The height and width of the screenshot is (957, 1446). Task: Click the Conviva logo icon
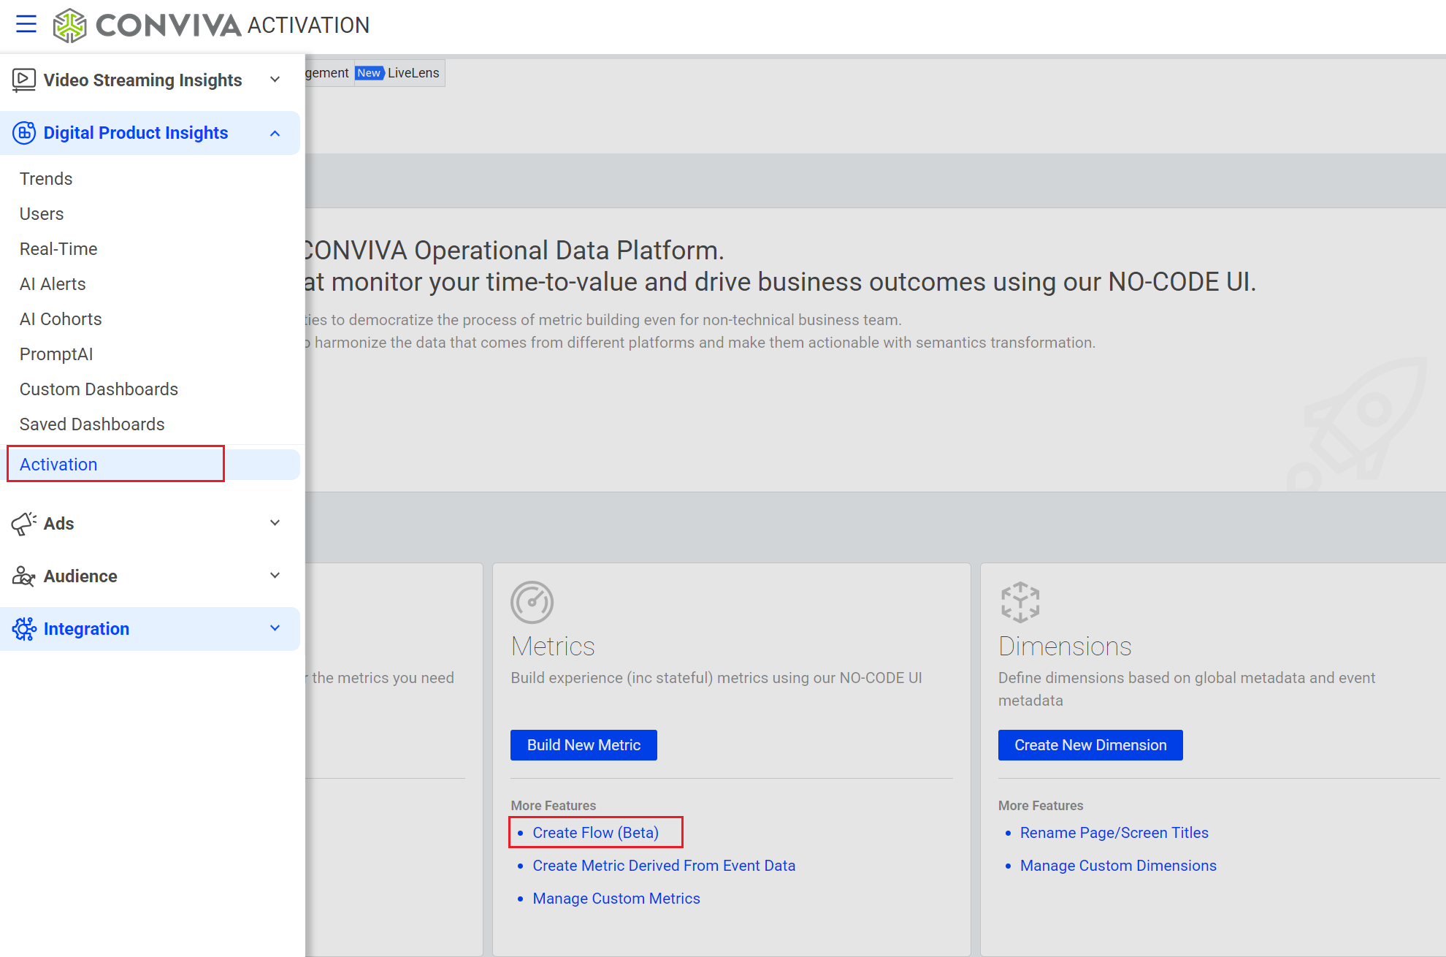[x=69, y=26]
